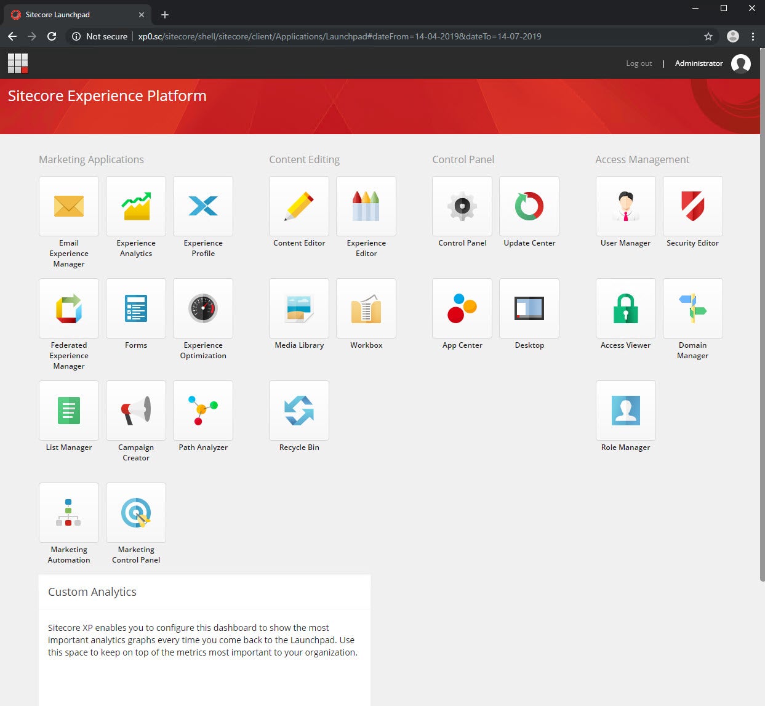Log out of Sitecore
This screenshot has width=765, height=706.
639,63
